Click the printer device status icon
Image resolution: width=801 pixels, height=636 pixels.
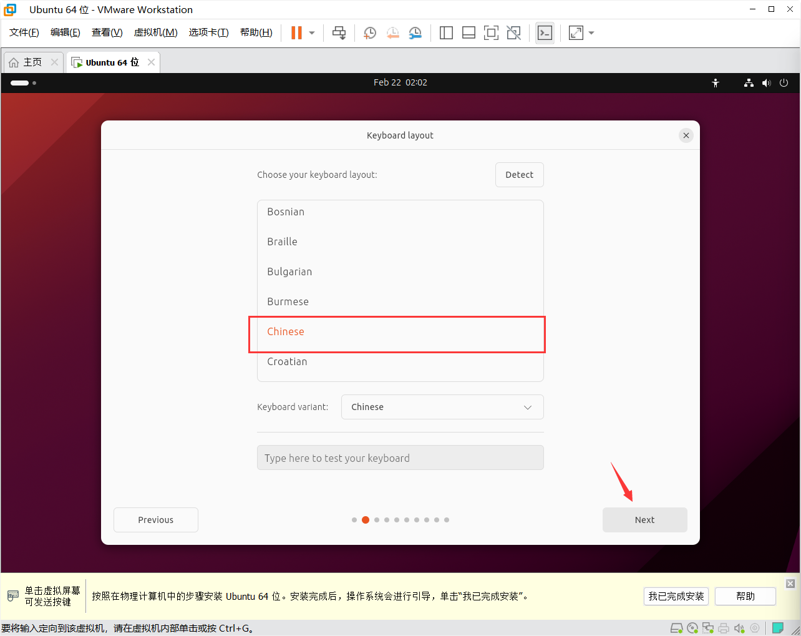pos(724,628)
